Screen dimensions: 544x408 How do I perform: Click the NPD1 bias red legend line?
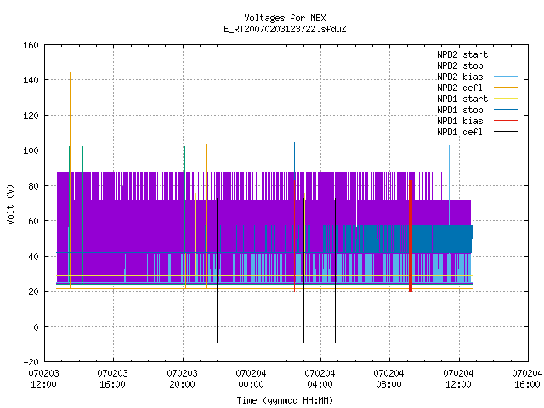[x=506, y=121]
